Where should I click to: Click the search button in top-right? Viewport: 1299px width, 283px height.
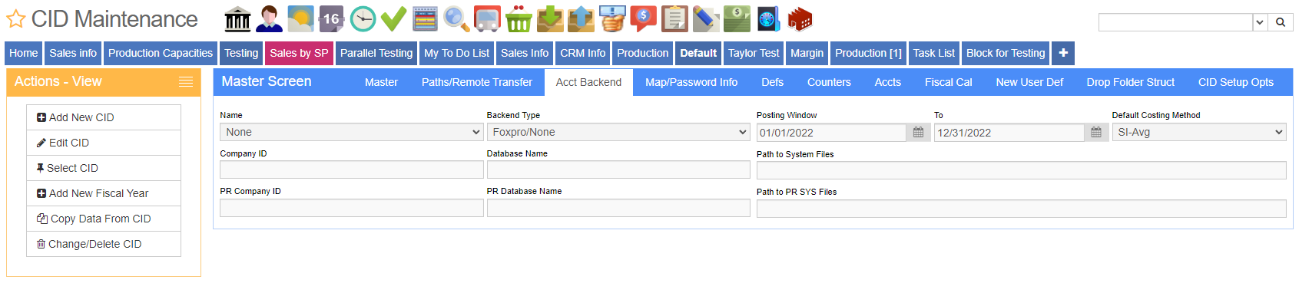tap(1281, 22)
